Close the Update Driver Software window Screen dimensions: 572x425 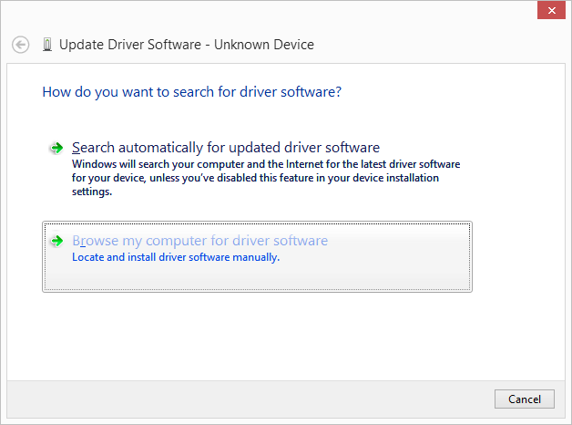point(551,10)
